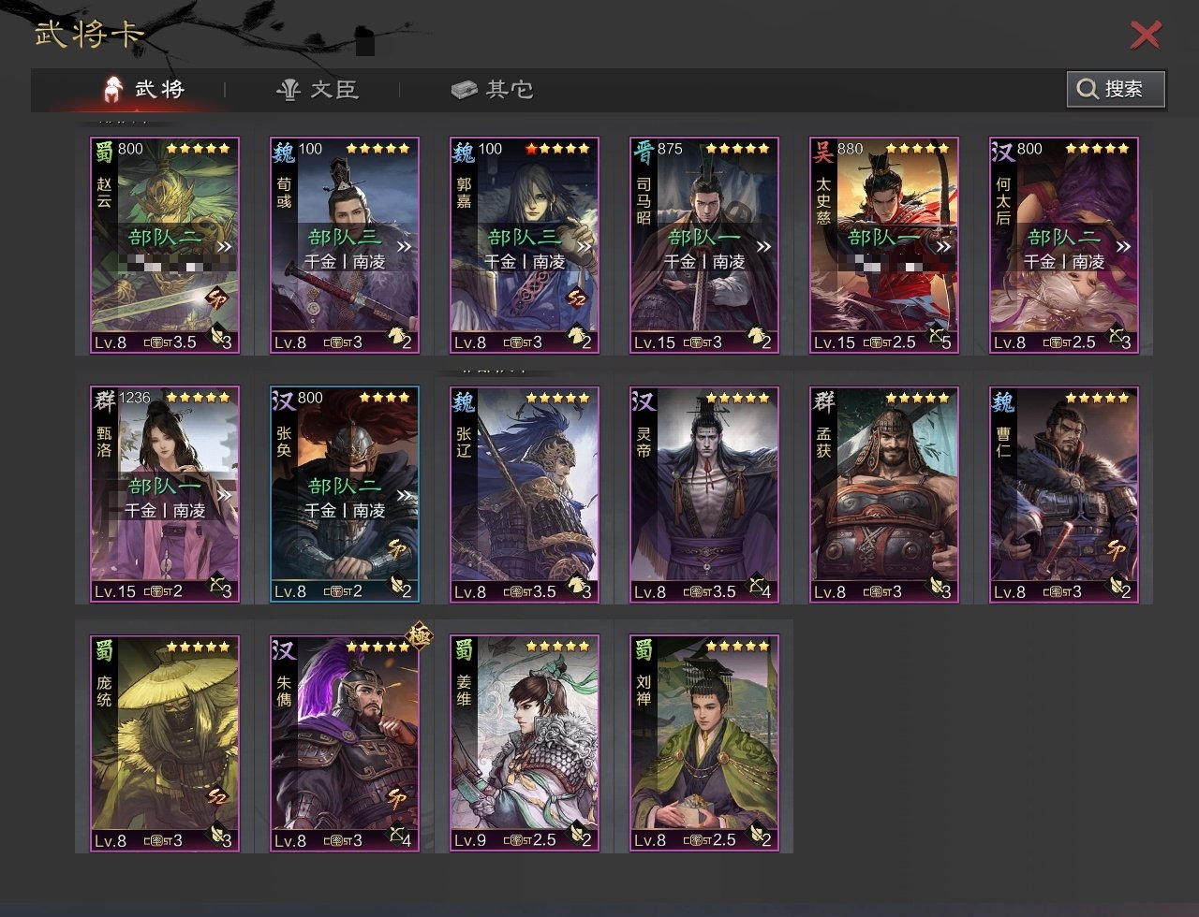Open the 何太后 card
The width and height of the screenshot is (1199, 917).
[x=1064, y=245]
